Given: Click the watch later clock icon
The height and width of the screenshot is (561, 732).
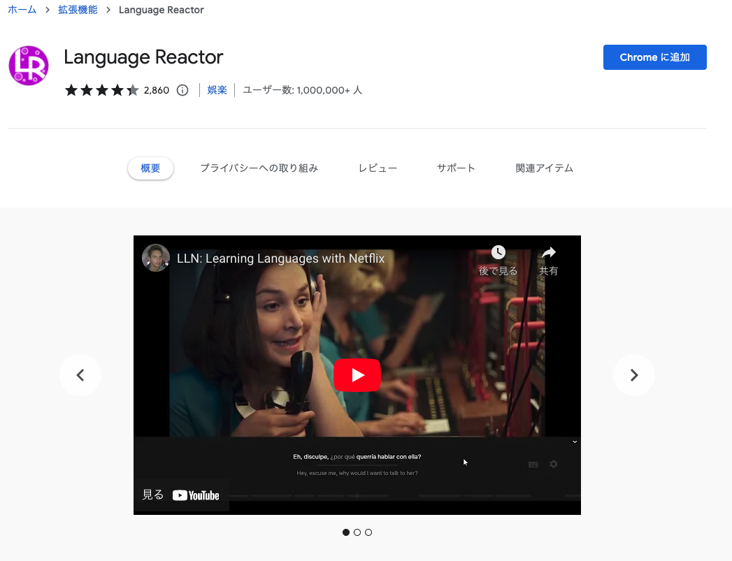Looking at the screenshot, I should (x=498, y=252).
